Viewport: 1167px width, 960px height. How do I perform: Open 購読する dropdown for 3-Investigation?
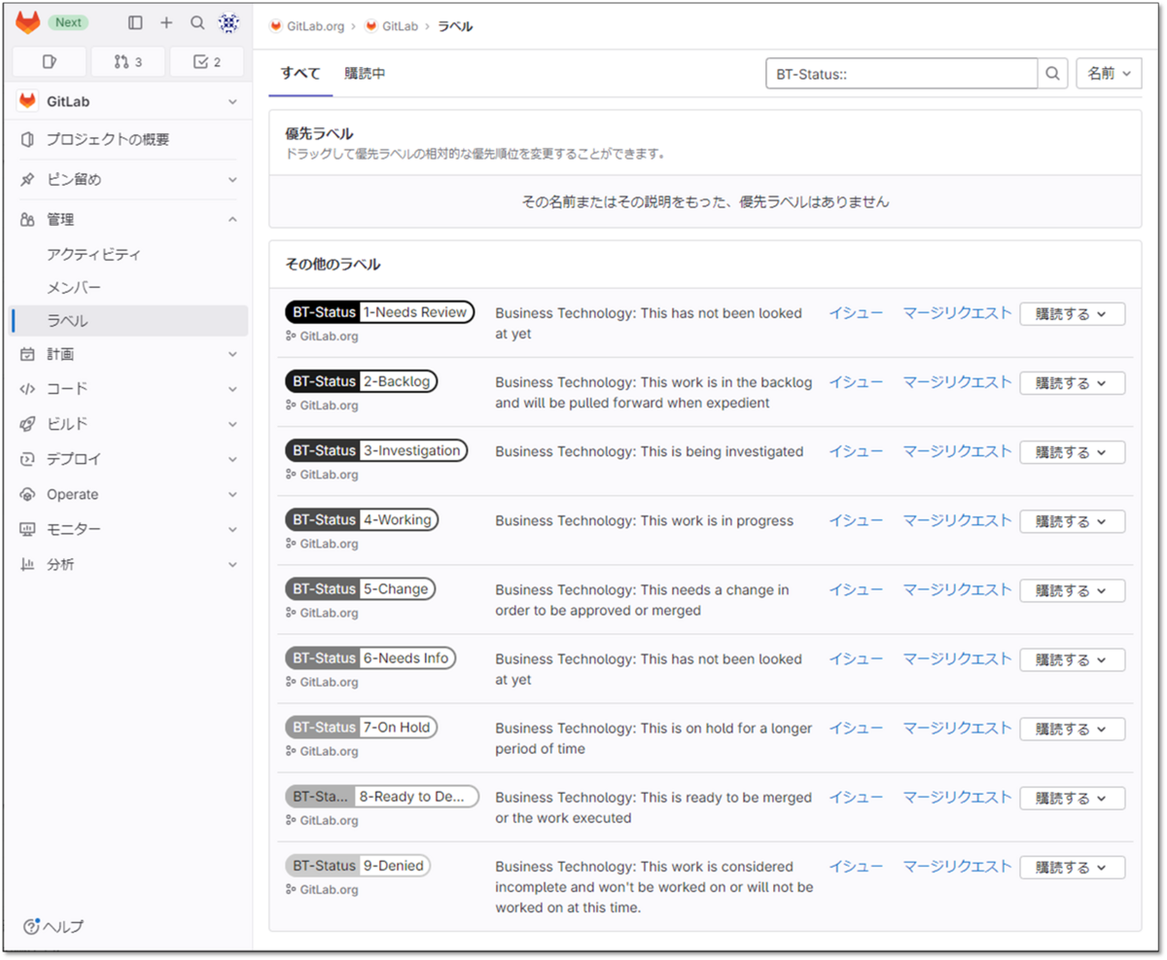click(1072, 452)
